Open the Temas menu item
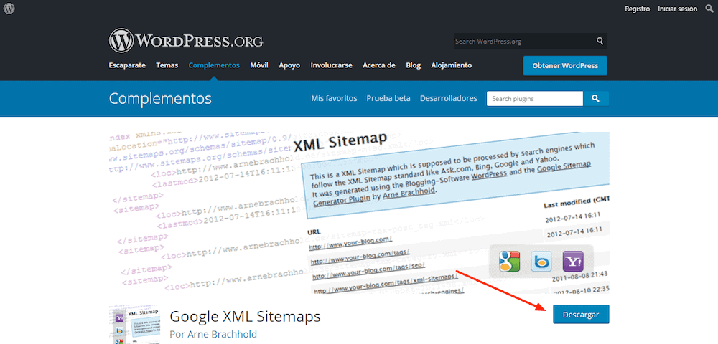 tap(167, 65)
